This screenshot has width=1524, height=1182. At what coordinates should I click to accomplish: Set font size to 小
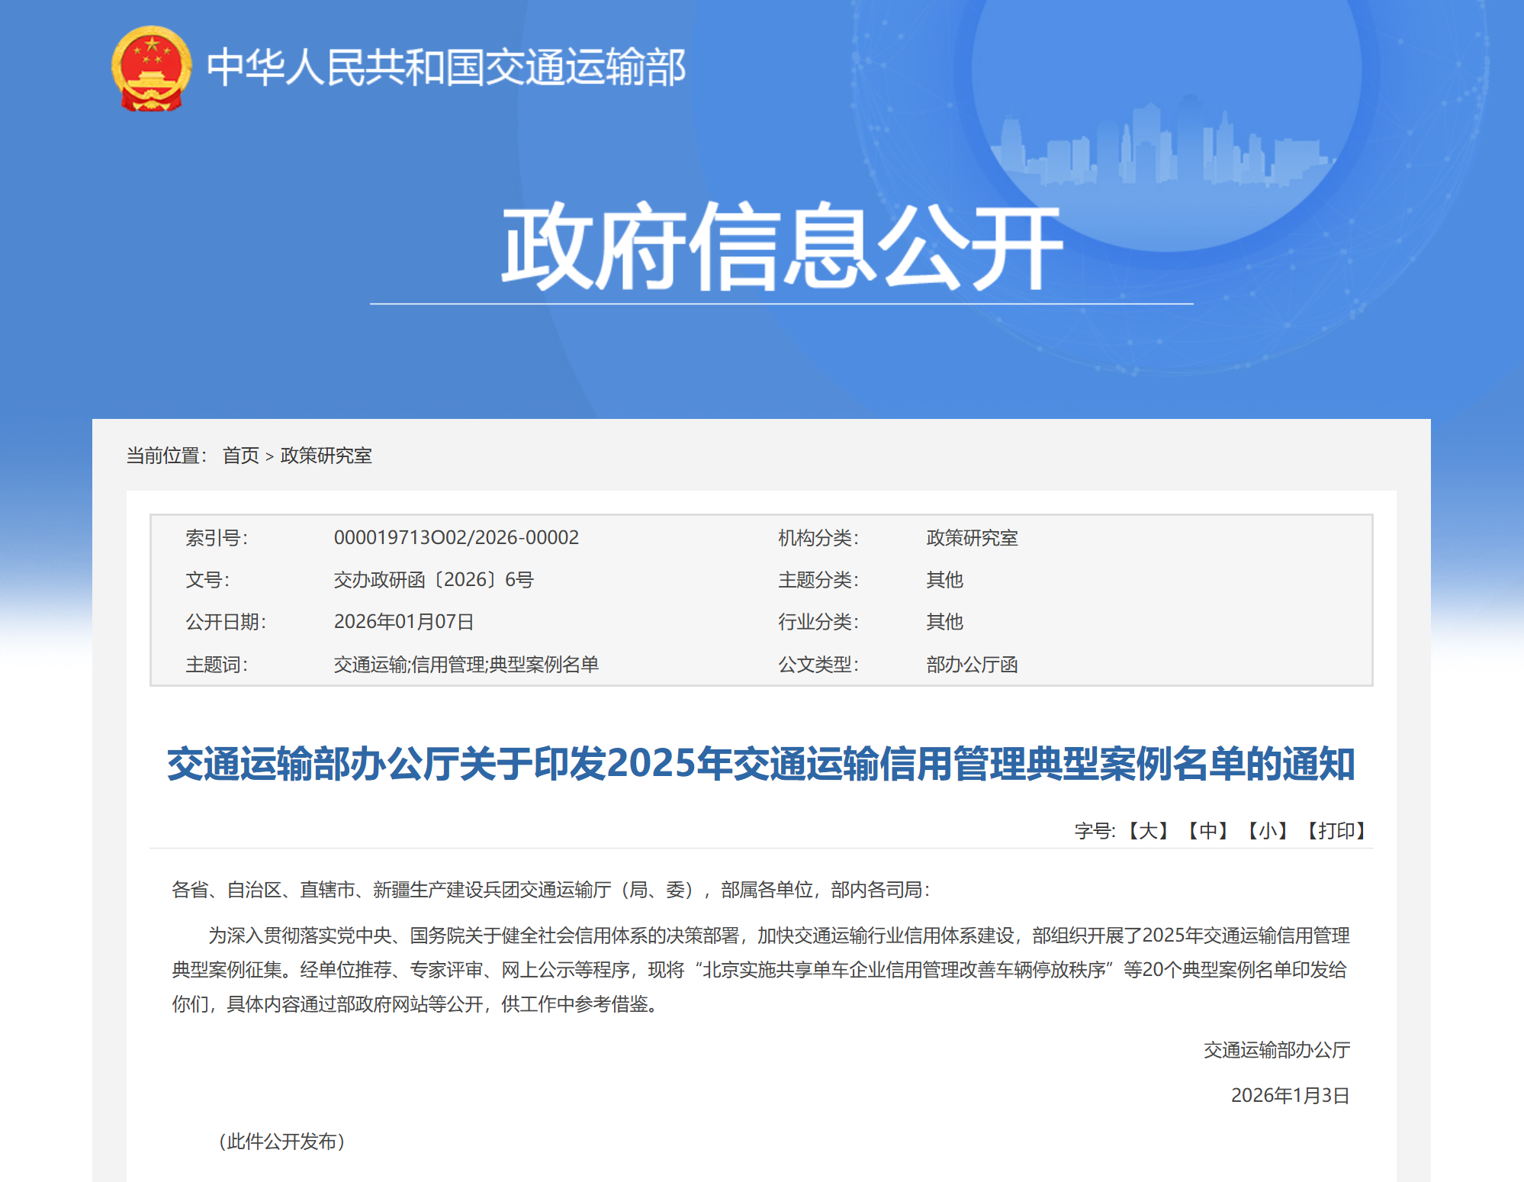1267,830
